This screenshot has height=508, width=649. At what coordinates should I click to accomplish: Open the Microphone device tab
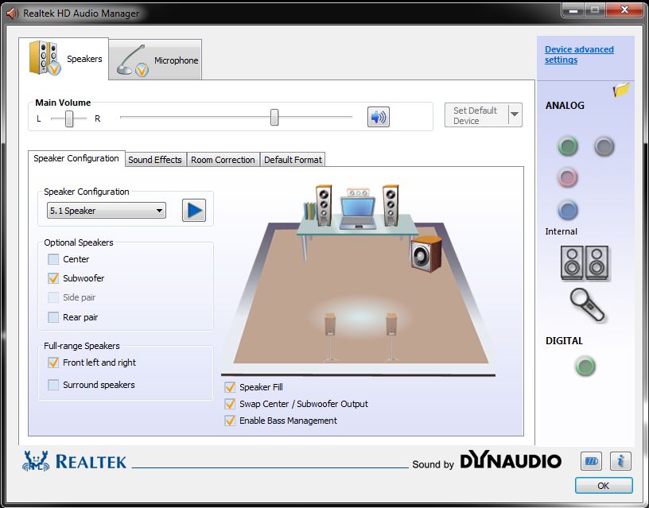pyautogui.click(x=156, y=60)
